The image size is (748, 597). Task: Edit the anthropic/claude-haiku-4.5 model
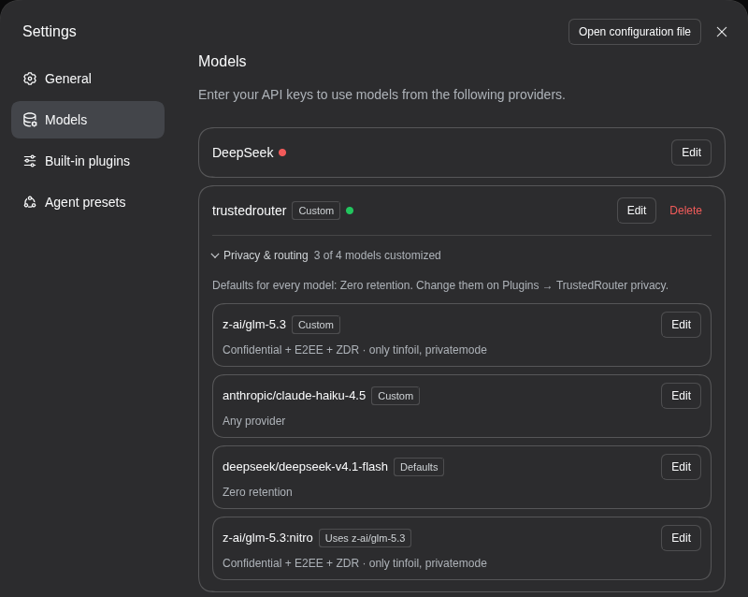tap(681, 396)
